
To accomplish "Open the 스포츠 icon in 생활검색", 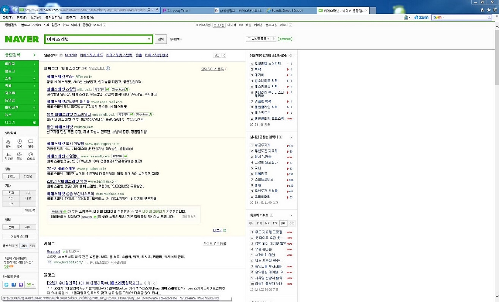I will (x=31, y=155).
